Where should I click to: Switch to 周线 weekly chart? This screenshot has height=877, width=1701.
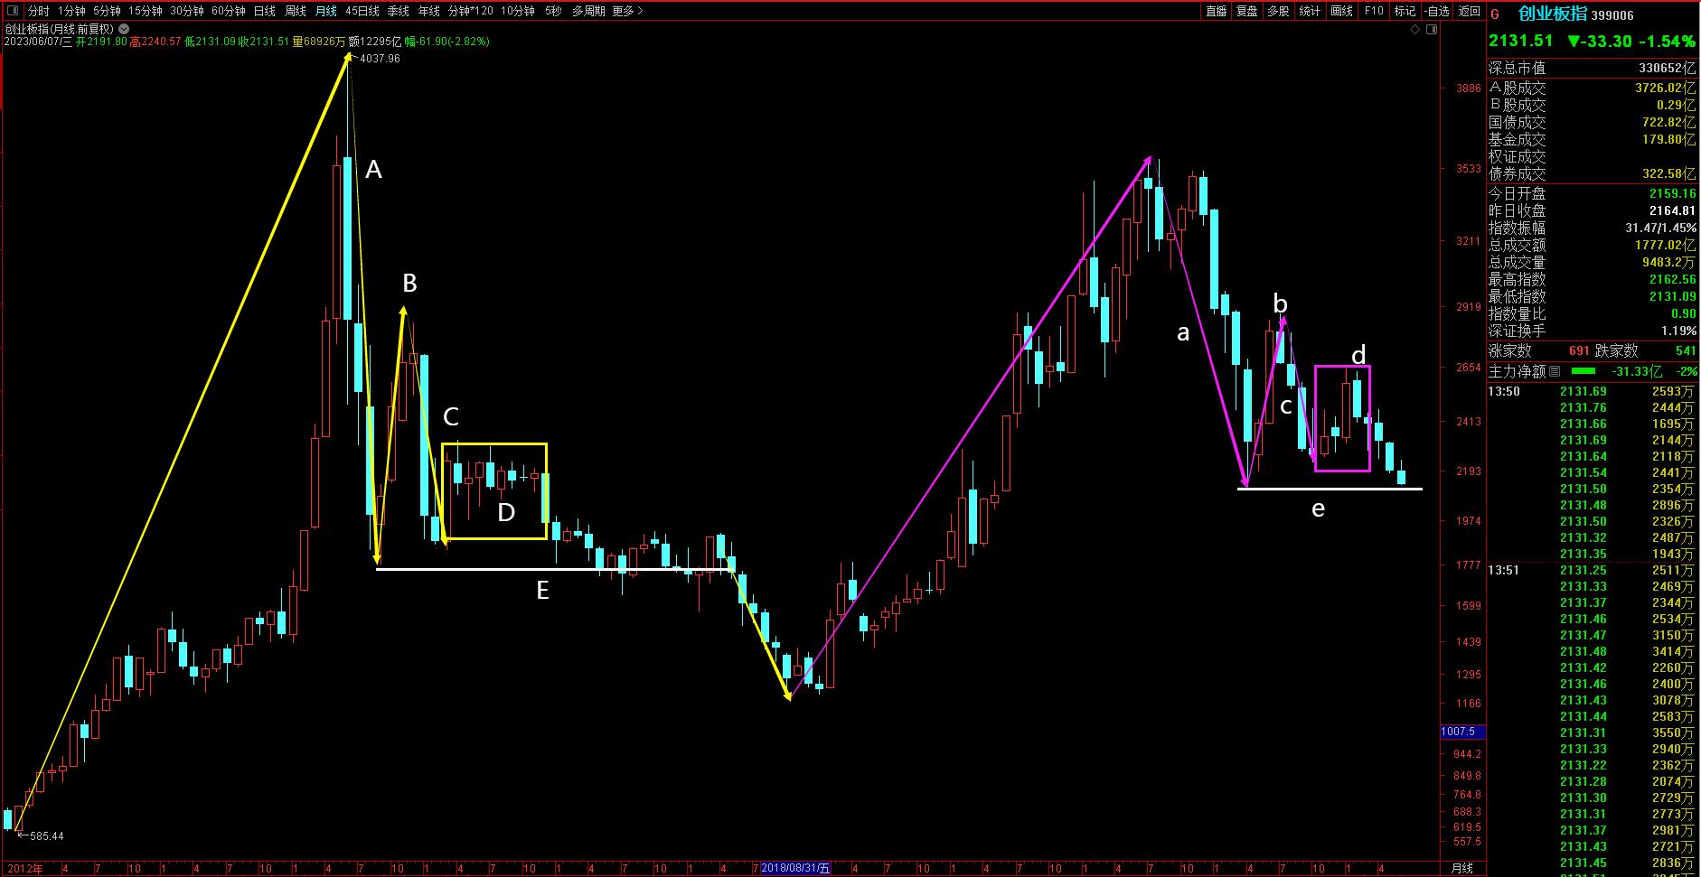(296, 11)
